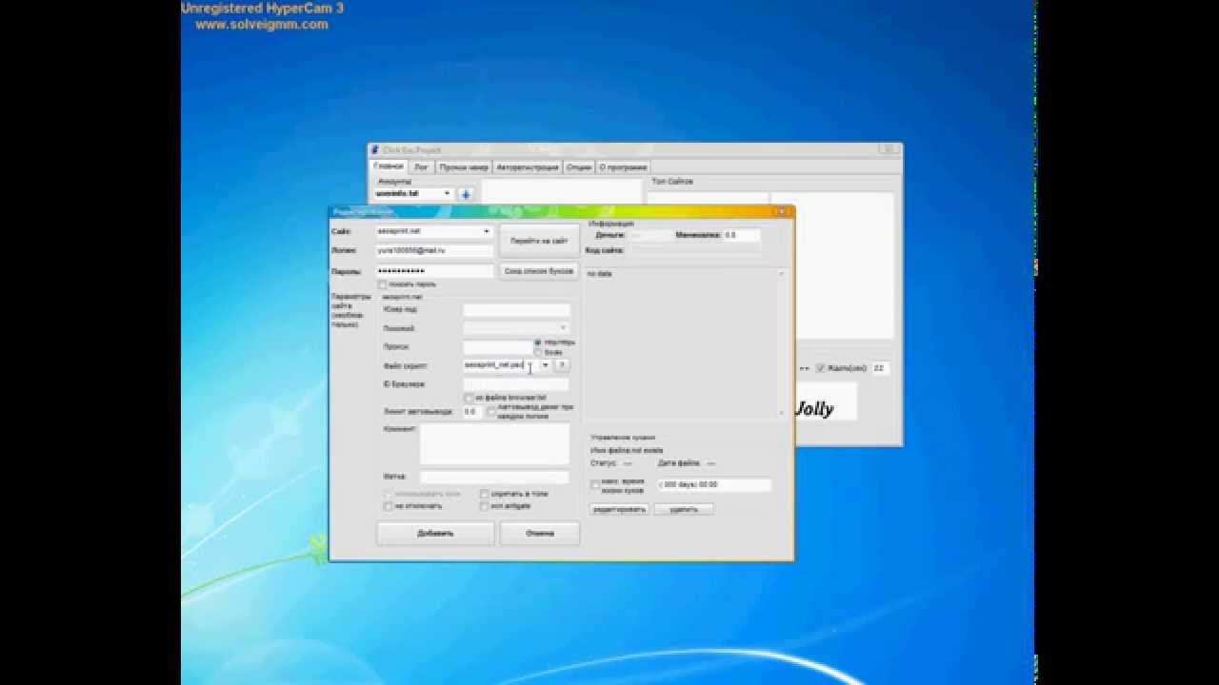Click the редактировать button in the cookie management section
The width and height of the screenshot is (1219, 685).
620,509
